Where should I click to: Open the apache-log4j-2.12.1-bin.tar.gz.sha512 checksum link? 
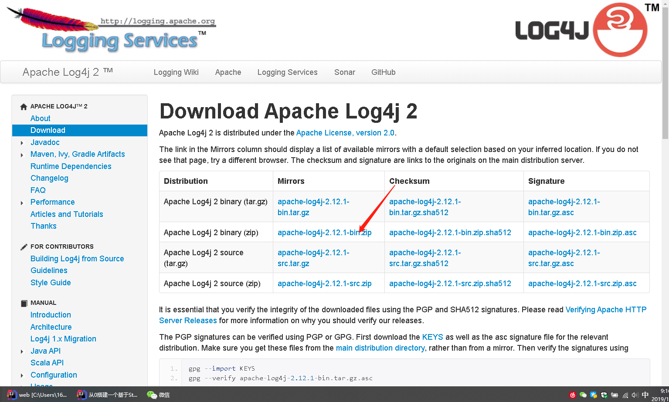[x=425, y=207]
